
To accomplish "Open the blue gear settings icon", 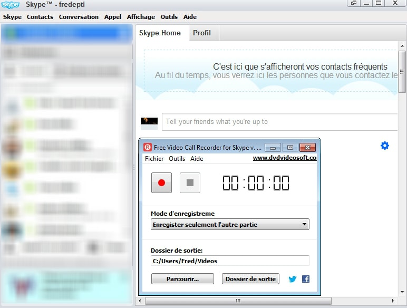I will tap(385, 146).
